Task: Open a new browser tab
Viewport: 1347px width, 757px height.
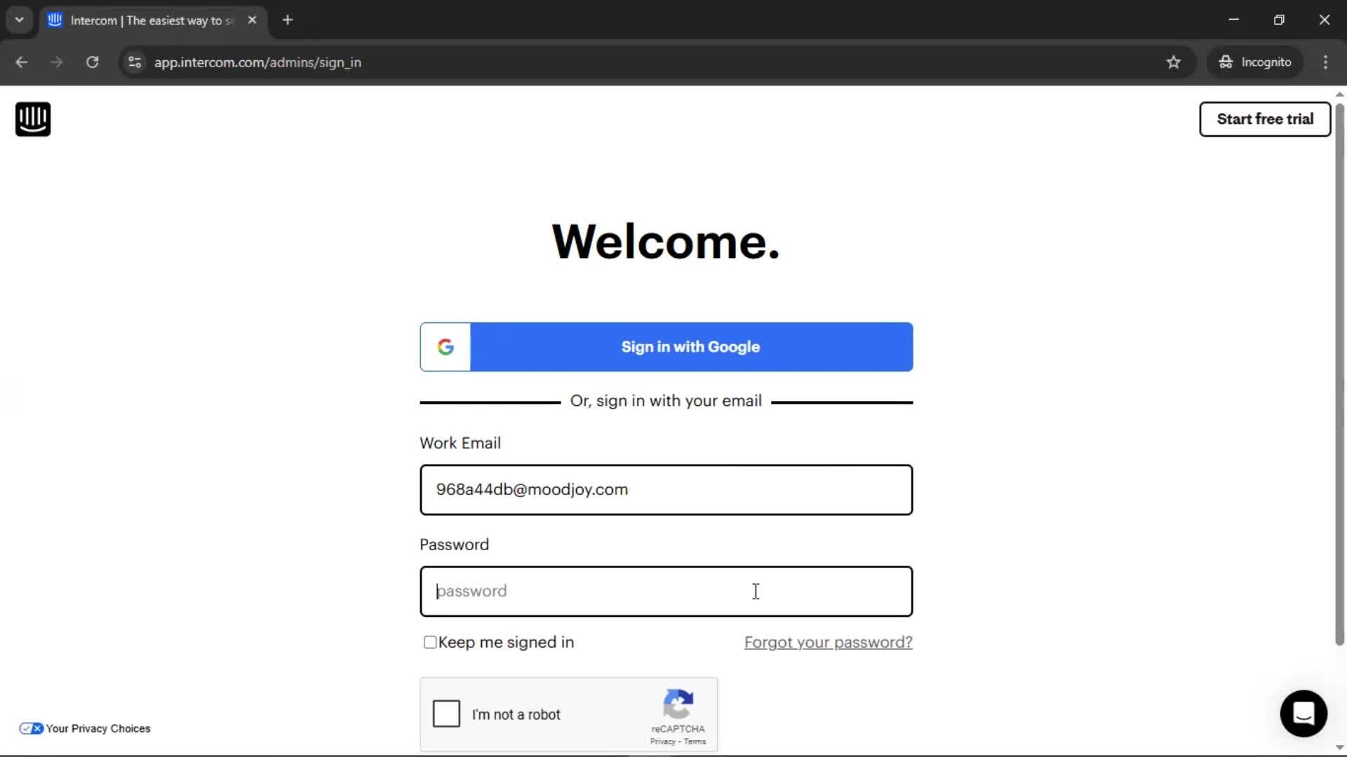Action: pyautogui.click(x=288, y=20)
